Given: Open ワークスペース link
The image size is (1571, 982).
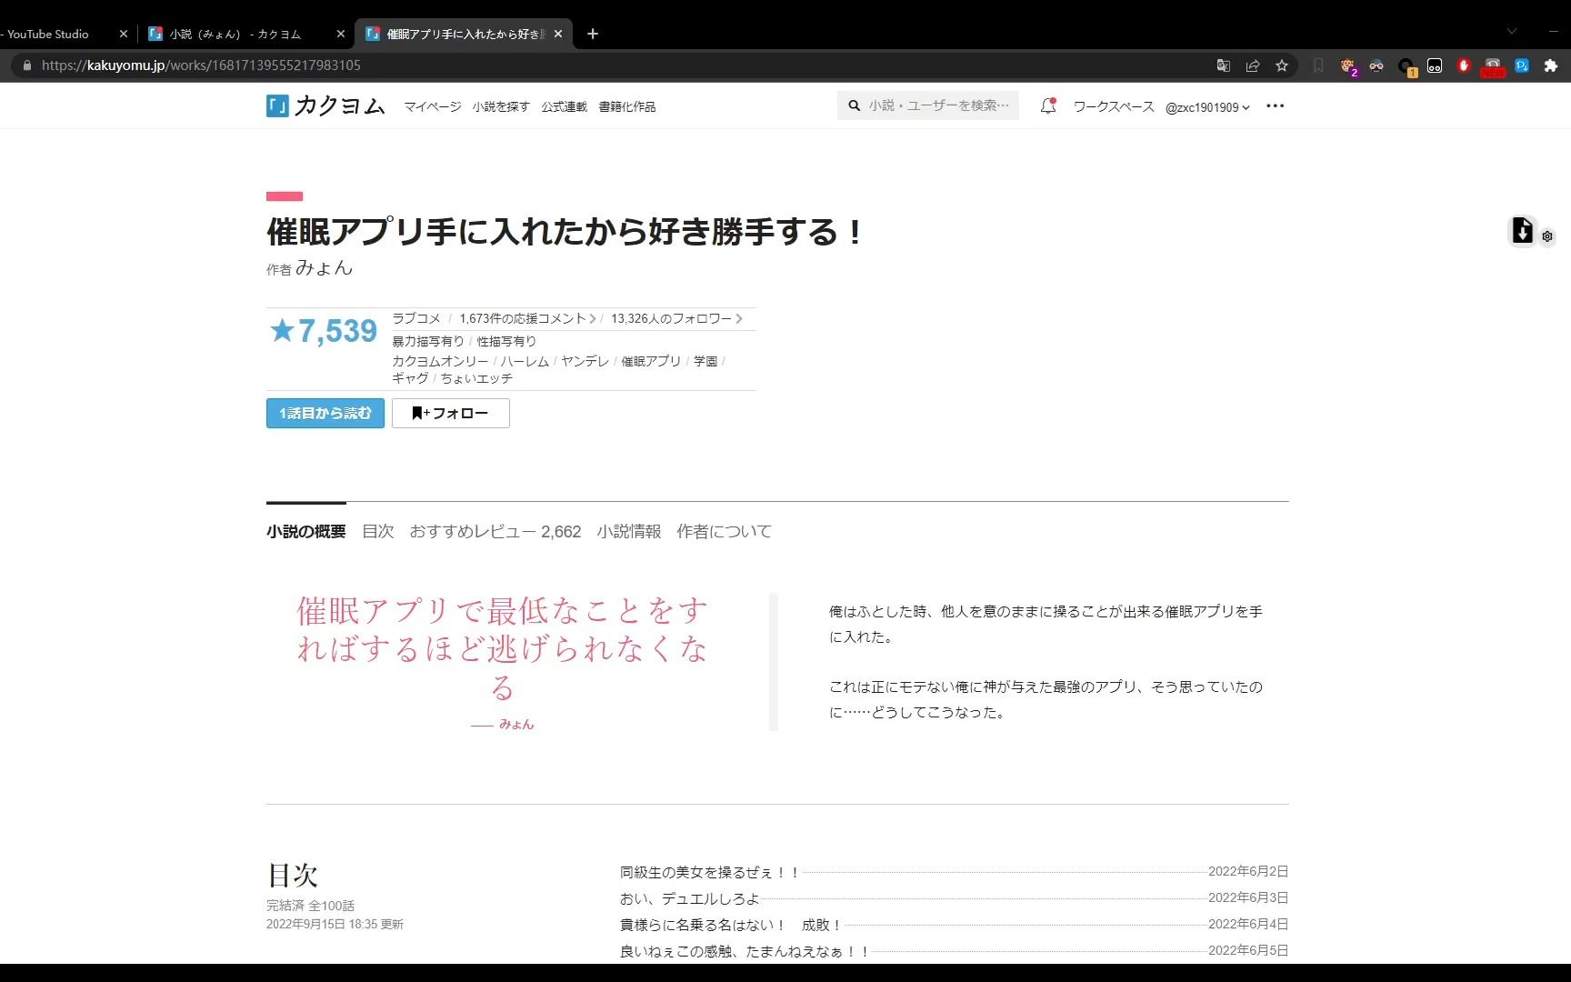Looking at the screenshot, I should pos(1114,106).
